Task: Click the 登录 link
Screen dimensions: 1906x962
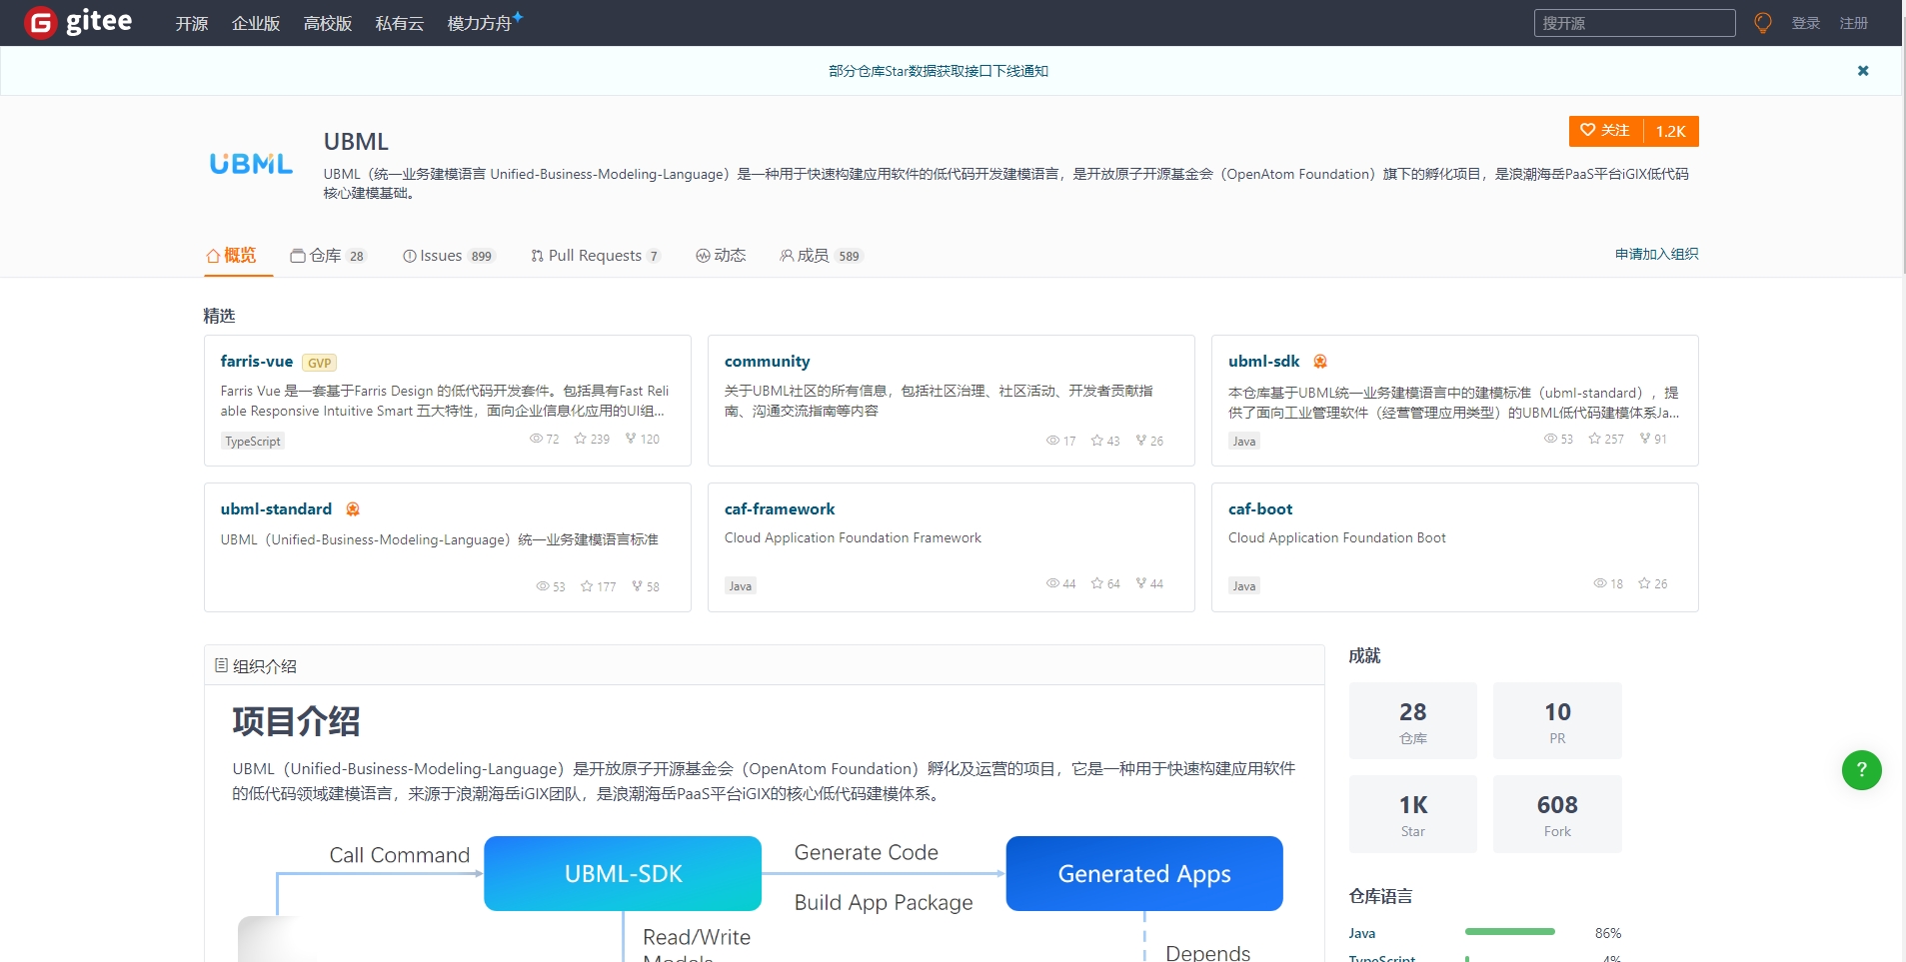Action: click(1805, 23)
